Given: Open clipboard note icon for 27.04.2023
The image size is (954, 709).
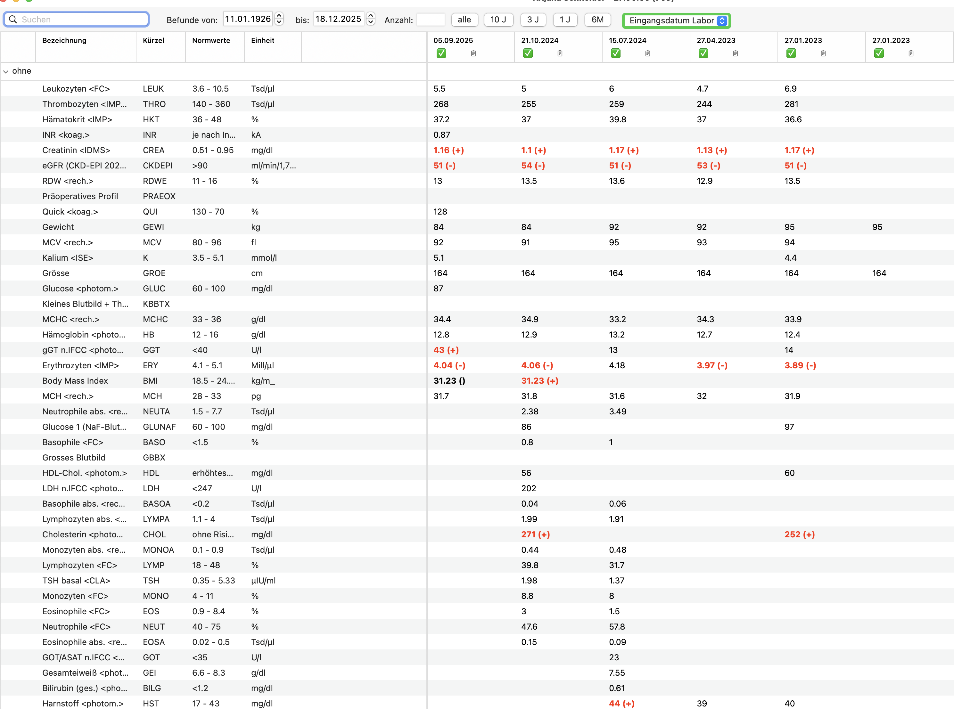Looking at the screenshot, I should (736, 53).
